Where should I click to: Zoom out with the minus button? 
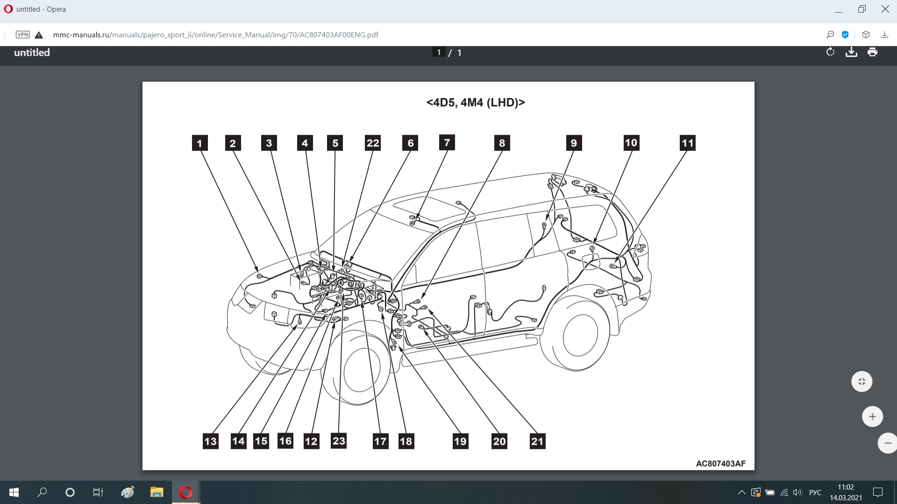click(888, 443)
